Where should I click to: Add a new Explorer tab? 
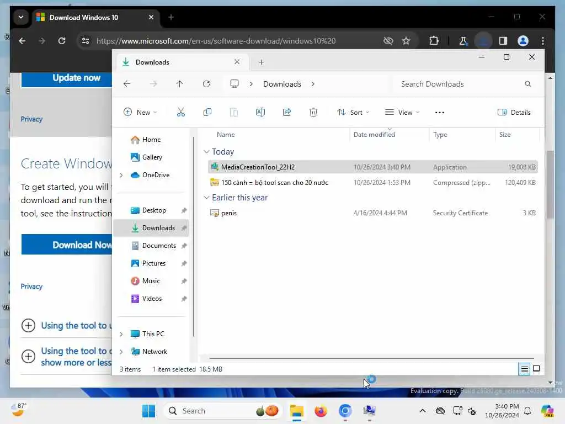pyautogui.click(x=261, y=62)
